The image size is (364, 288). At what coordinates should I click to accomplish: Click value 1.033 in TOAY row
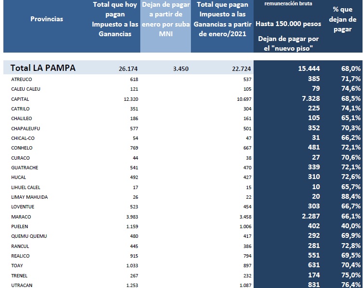(x=132, y=266)
